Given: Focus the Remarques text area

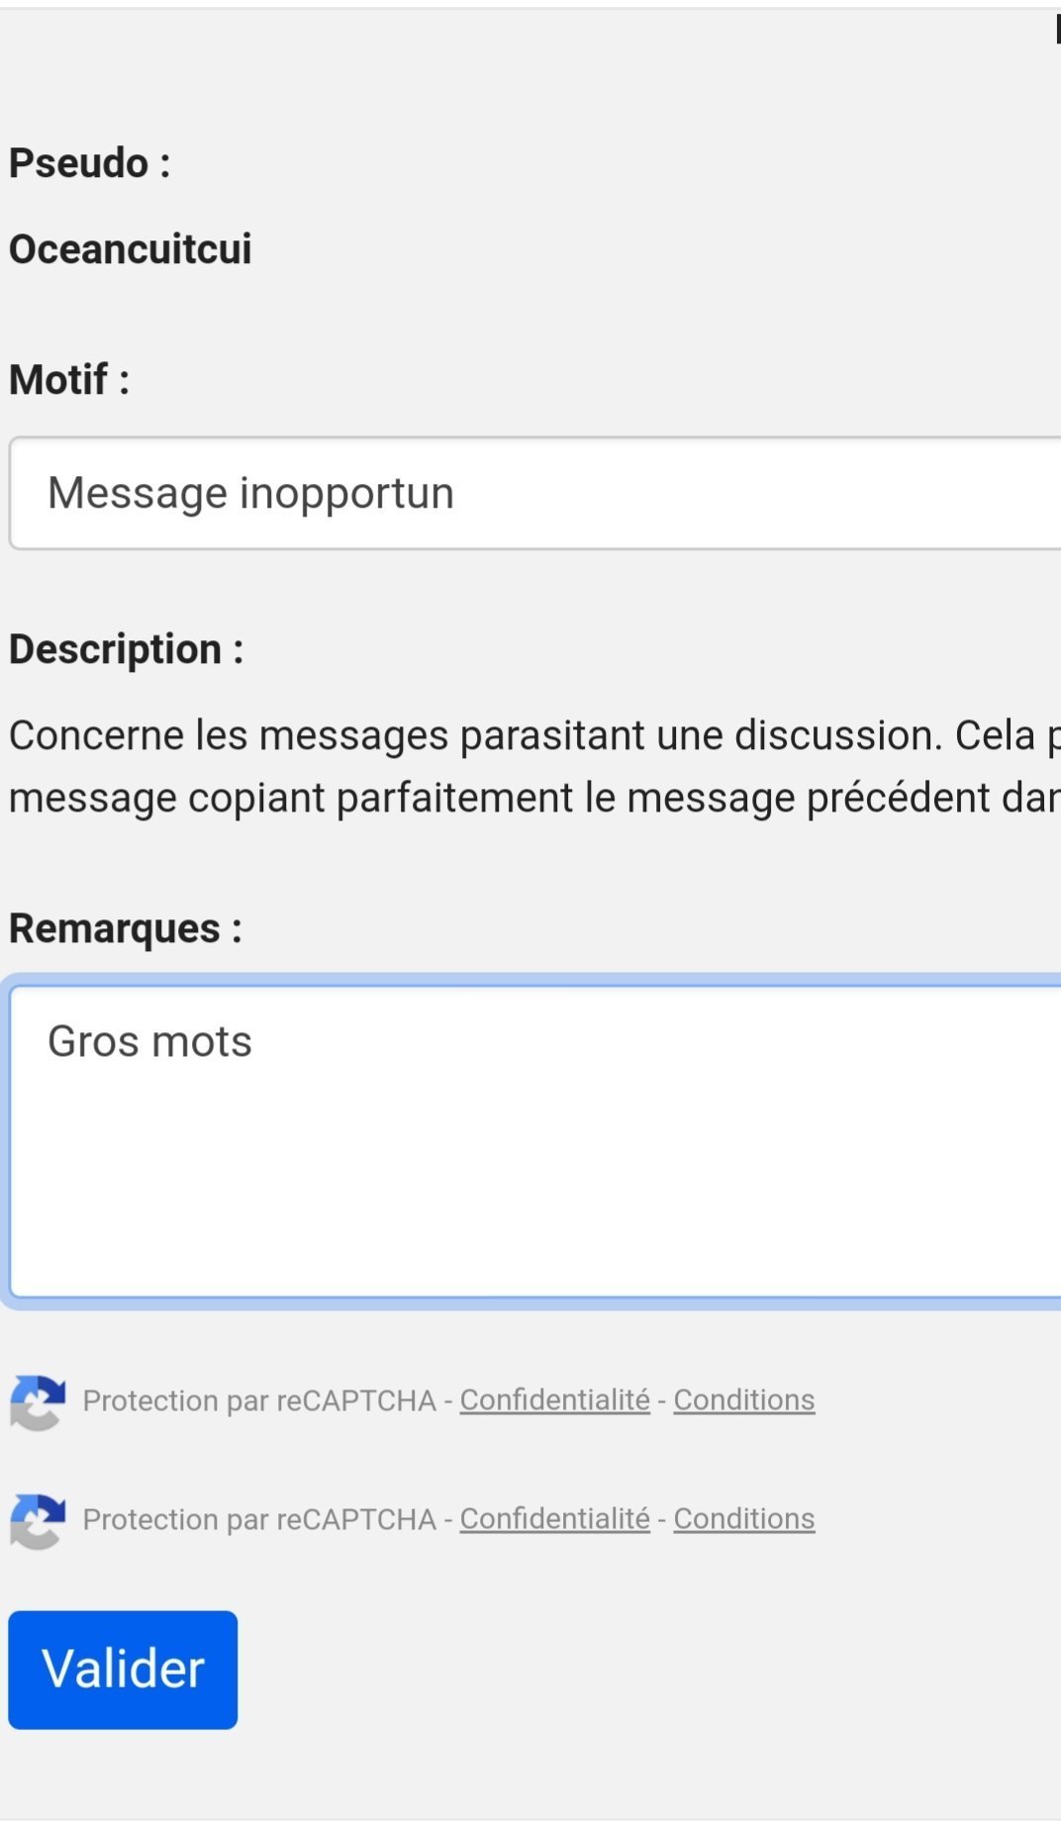Looking at the screenshot, I should (535, 1141).
